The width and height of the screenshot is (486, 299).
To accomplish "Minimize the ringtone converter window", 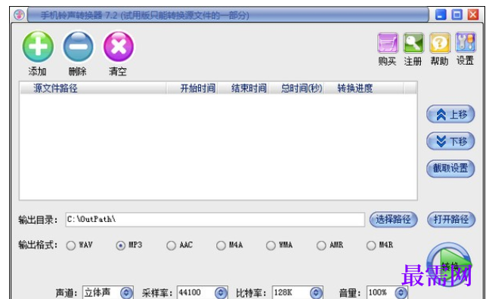I will pyautogui.click(x=441, y=14).
